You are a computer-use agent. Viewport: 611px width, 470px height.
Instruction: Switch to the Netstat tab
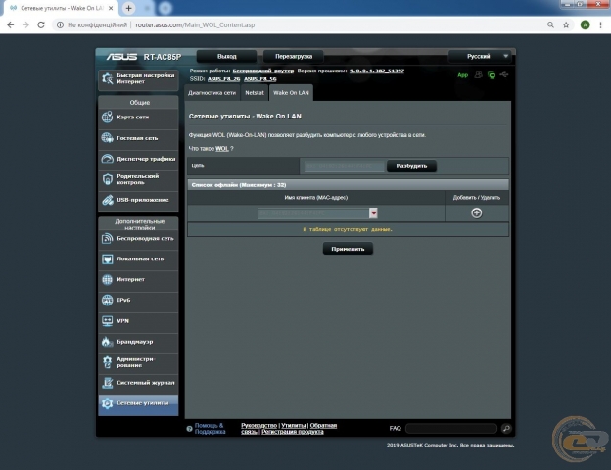[x=255, y=92]
